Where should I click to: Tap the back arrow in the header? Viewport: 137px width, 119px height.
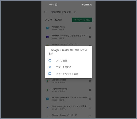pyautogui.click(x=45, y=12)
